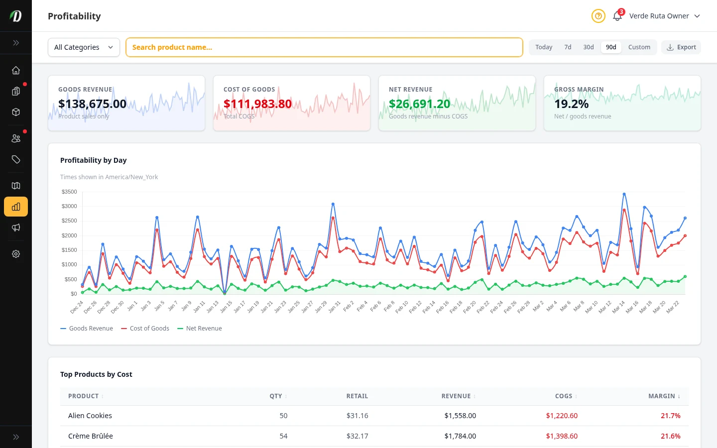The height and width of the screenshot is (448, 717).
Task: Open Settings via gear icon
Action: (16, 254)
